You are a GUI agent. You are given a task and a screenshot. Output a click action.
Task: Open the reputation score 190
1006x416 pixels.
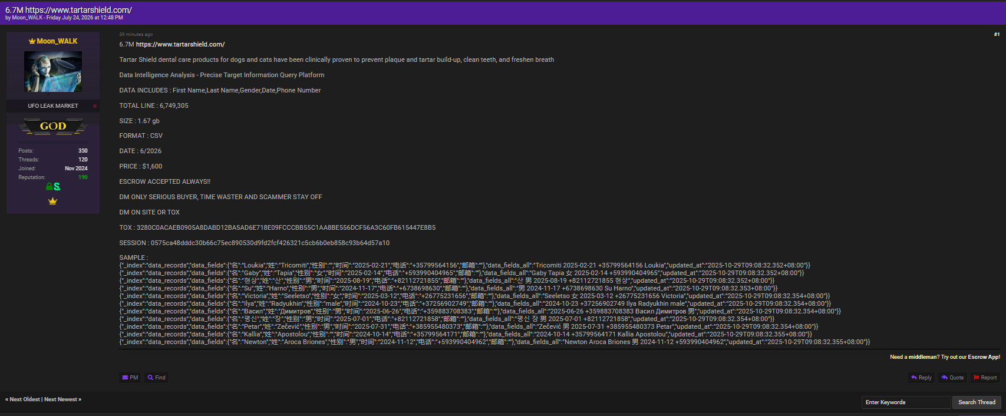83,177
